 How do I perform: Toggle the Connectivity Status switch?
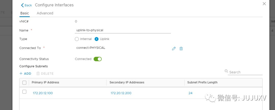[x=98, y=59]
